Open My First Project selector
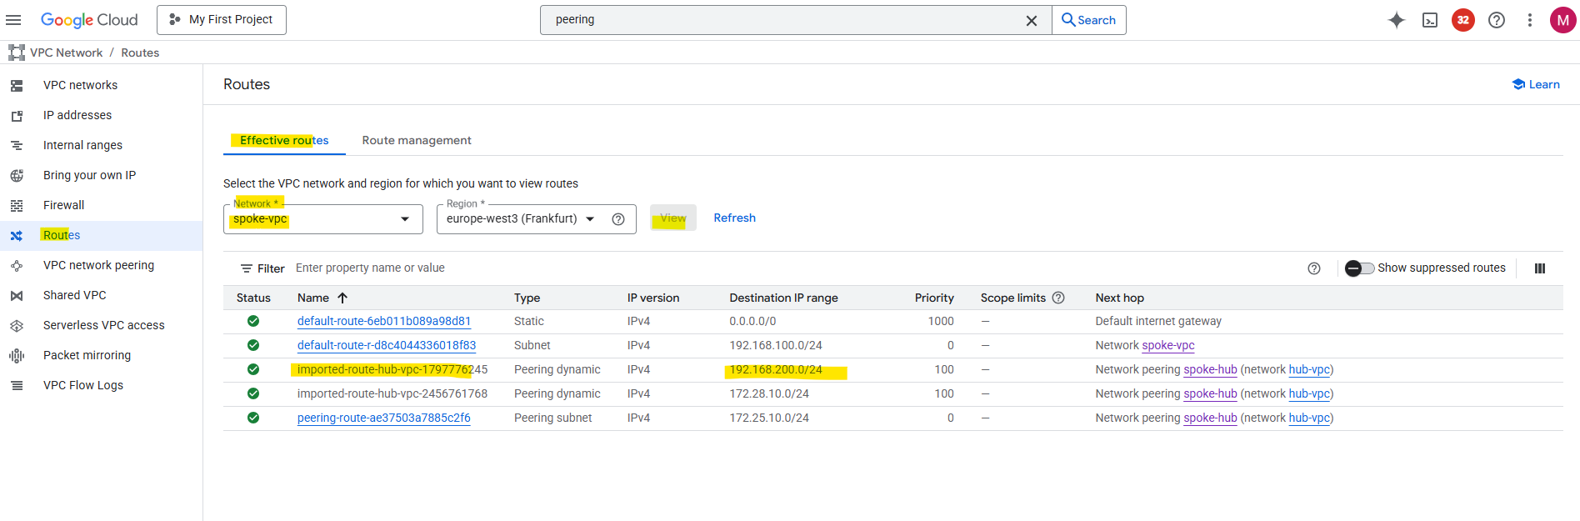The image size is (1580, 521). click(x=222, y=20)
